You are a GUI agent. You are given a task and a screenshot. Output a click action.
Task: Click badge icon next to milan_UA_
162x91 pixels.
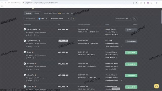click(35, 75)
